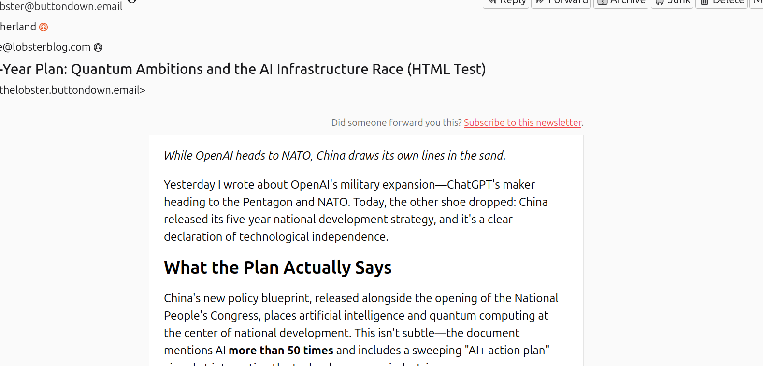Click the 'What the Plan Actually Says' heading
The height and width of the screenshot is (366, 763).
coord(278,267)
